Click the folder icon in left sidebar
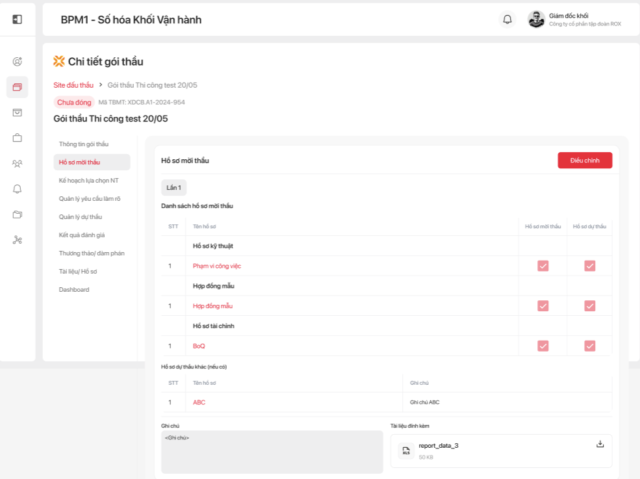 pyautogui.click(x=18, y=214)
